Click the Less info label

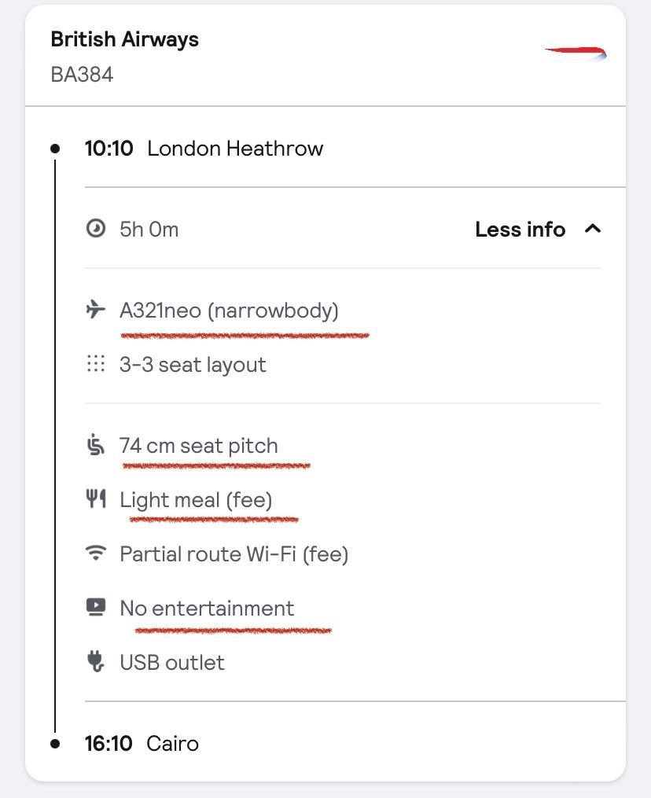point(520,230)
